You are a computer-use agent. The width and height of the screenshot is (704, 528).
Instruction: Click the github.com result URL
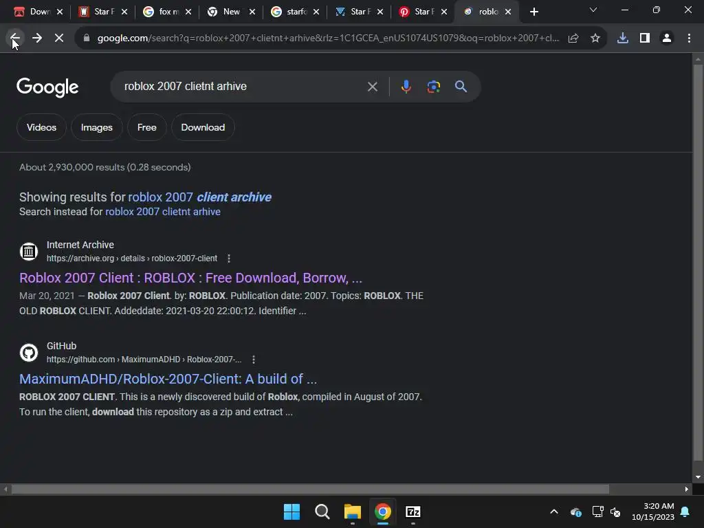coord(144,360)
